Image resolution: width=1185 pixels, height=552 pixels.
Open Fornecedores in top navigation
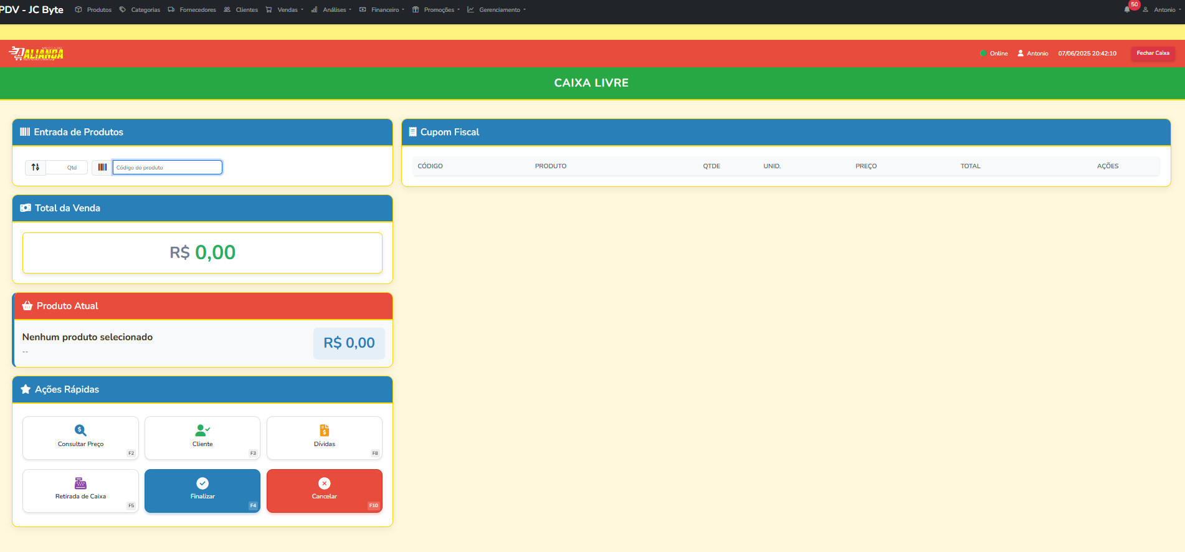tap(193, 10)
